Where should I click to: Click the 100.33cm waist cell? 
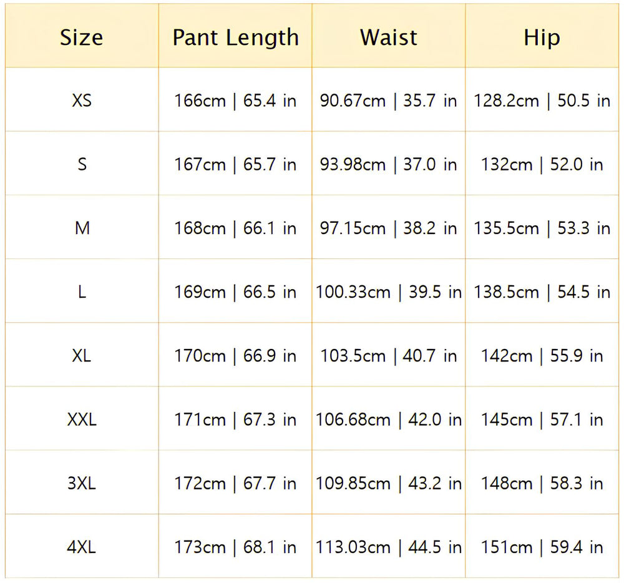(388, 292)
